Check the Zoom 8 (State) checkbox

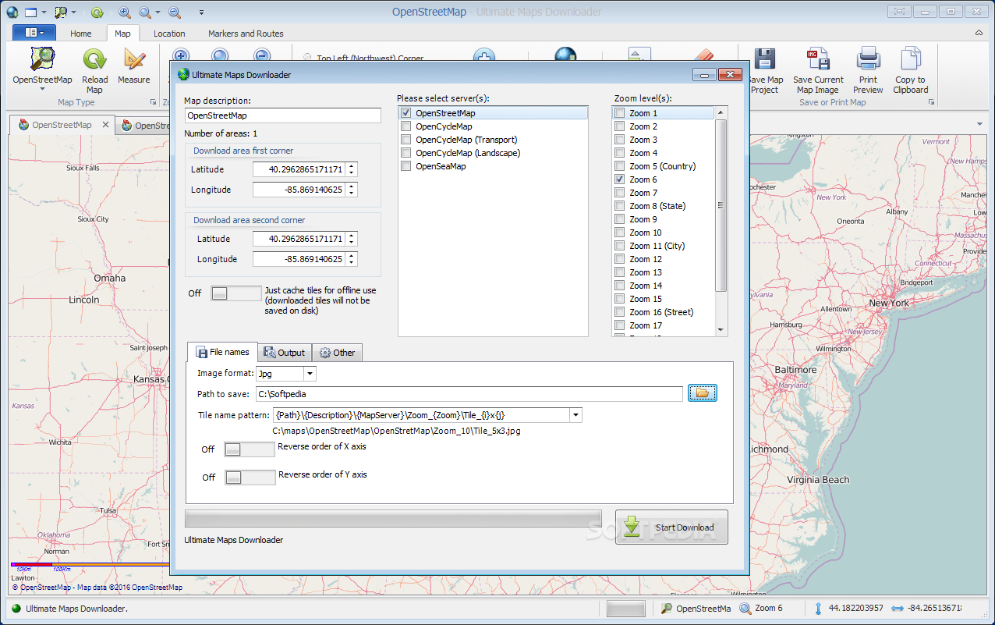(x=619, y=206)
